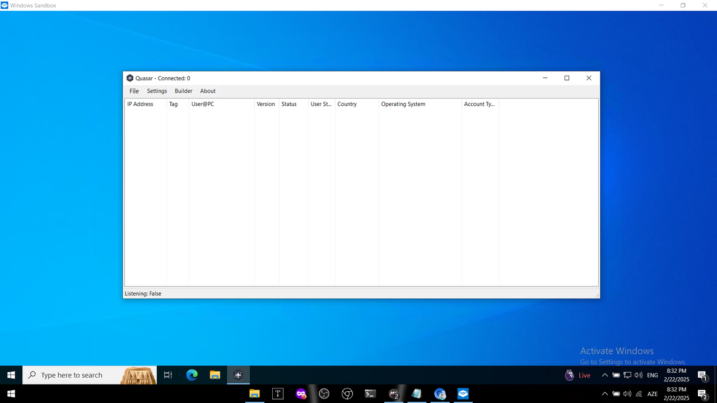
Task: Click the Account Ty... column header
Action: coord(480,104)
